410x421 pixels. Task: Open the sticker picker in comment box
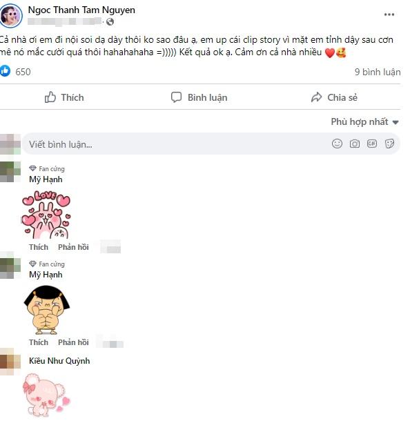(389, 144)
